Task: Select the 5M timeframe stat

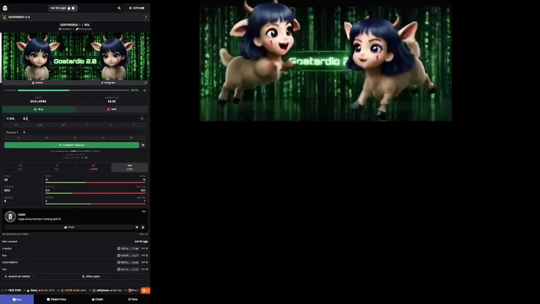Action: (x=20, y=167)
